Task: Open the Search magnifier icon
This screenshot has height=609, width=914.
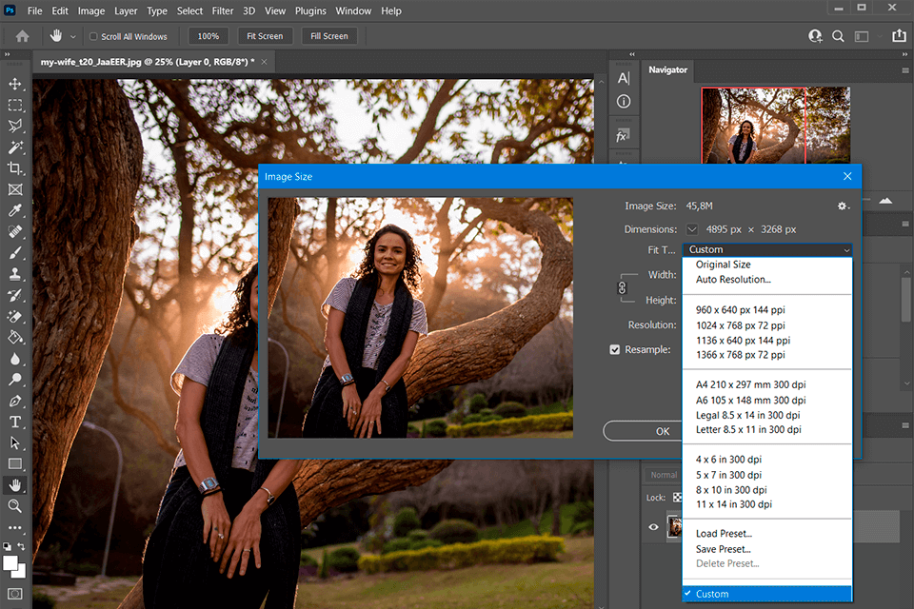Action: 838,36
